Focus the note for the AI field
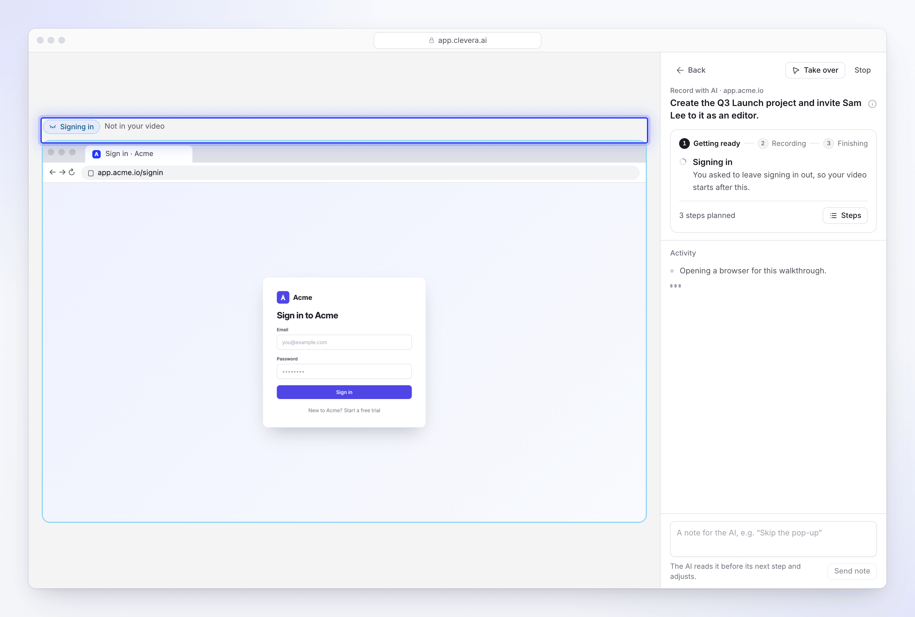 773,539
